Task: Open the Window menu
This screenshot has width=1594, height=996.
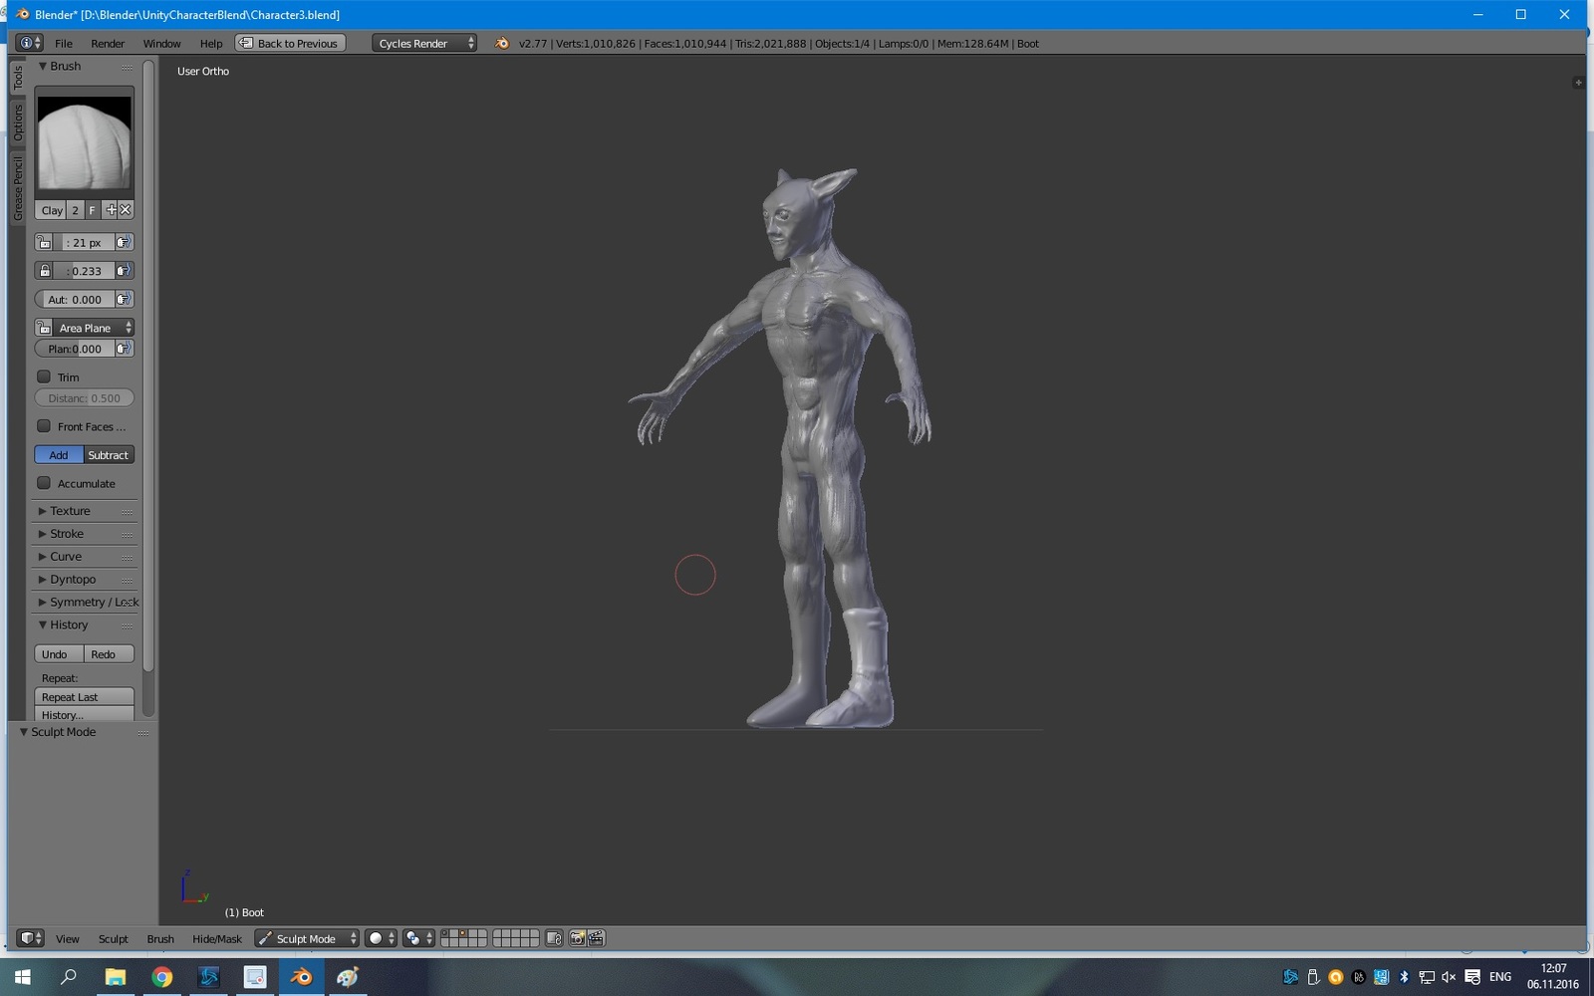Action: click(x=161, y=43)
